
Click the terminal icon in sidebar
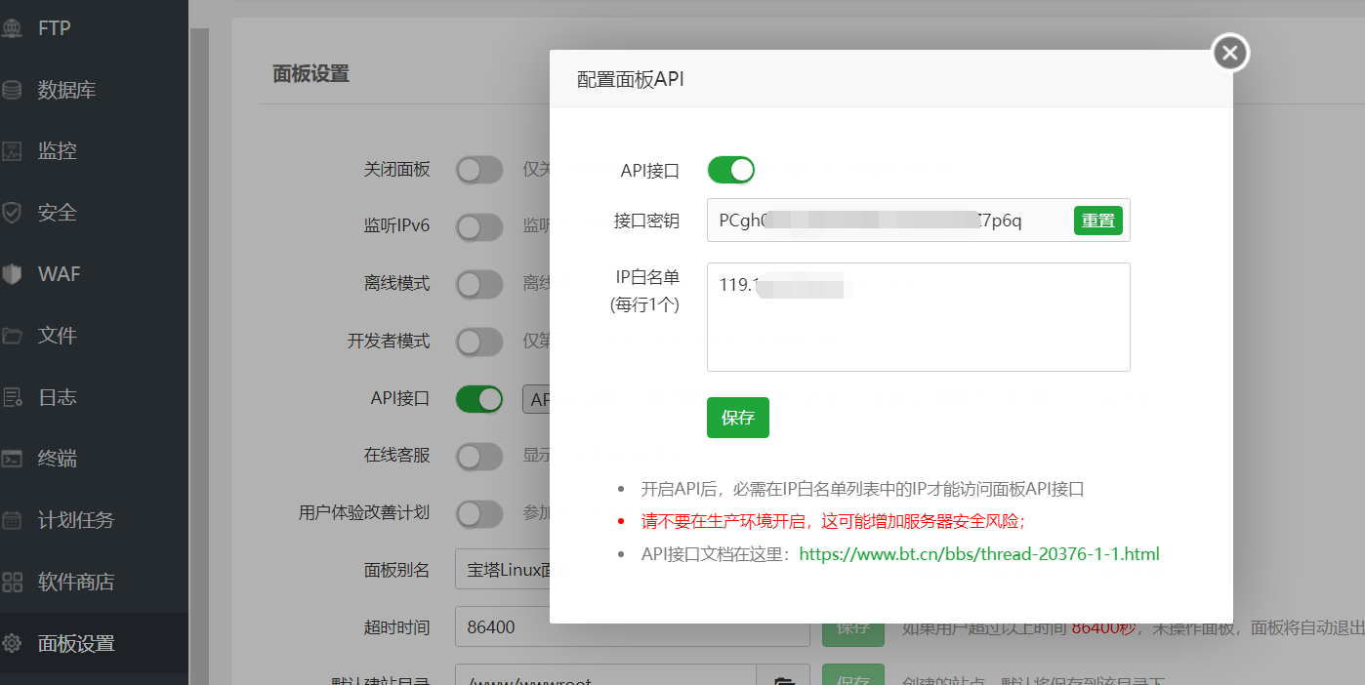coord(12,459)
